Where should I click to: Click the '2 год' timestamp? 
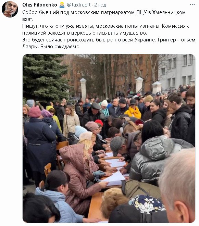(x=100, y=5)
